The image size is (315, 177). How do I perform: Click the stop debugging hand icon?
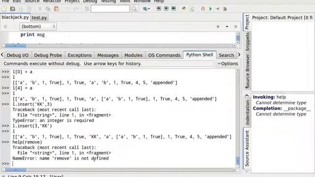coord(203,9)
